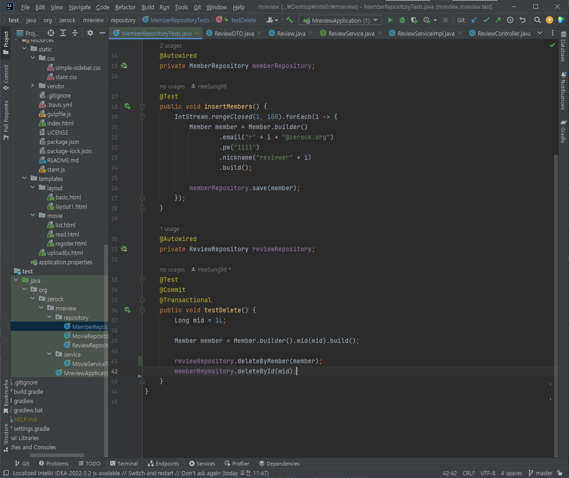Rollback changes with the undo arrow icon
The width and height of the screenshot is (569, 478).
[522, 20]
